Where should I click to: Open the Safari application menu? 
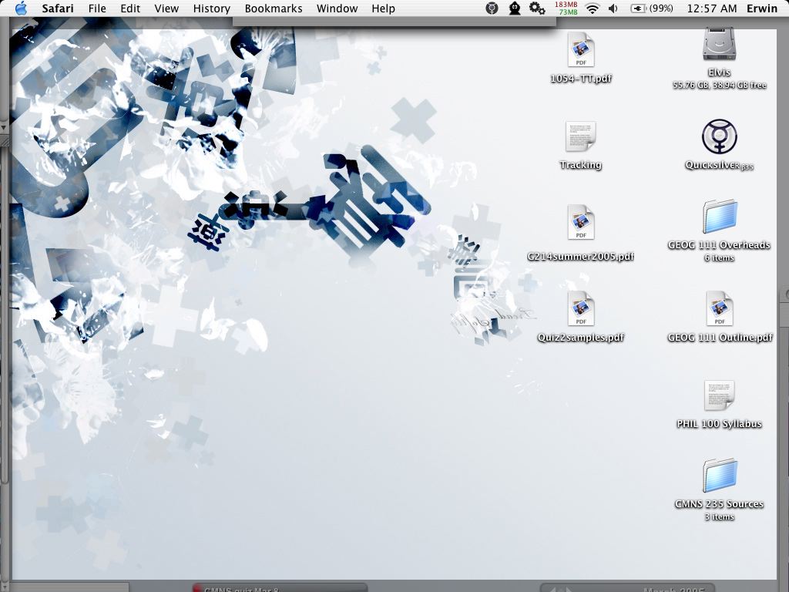[x=57, y=8]
